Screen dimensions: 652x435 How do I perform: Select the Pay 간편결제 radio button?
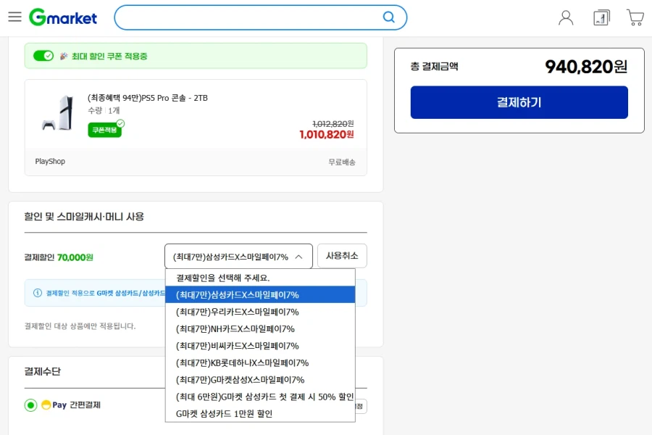click(x=30, y=405)
